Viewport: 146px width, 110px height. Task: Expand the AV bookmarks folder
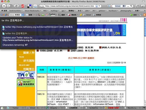pos(94,11)
